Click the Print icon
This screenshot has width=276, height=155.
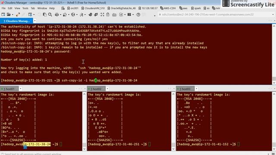pyautogui.click(x=56, y=15)
